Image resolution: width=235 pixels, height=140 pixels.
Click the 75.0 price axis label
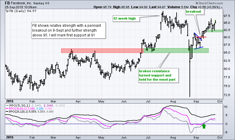227,86
